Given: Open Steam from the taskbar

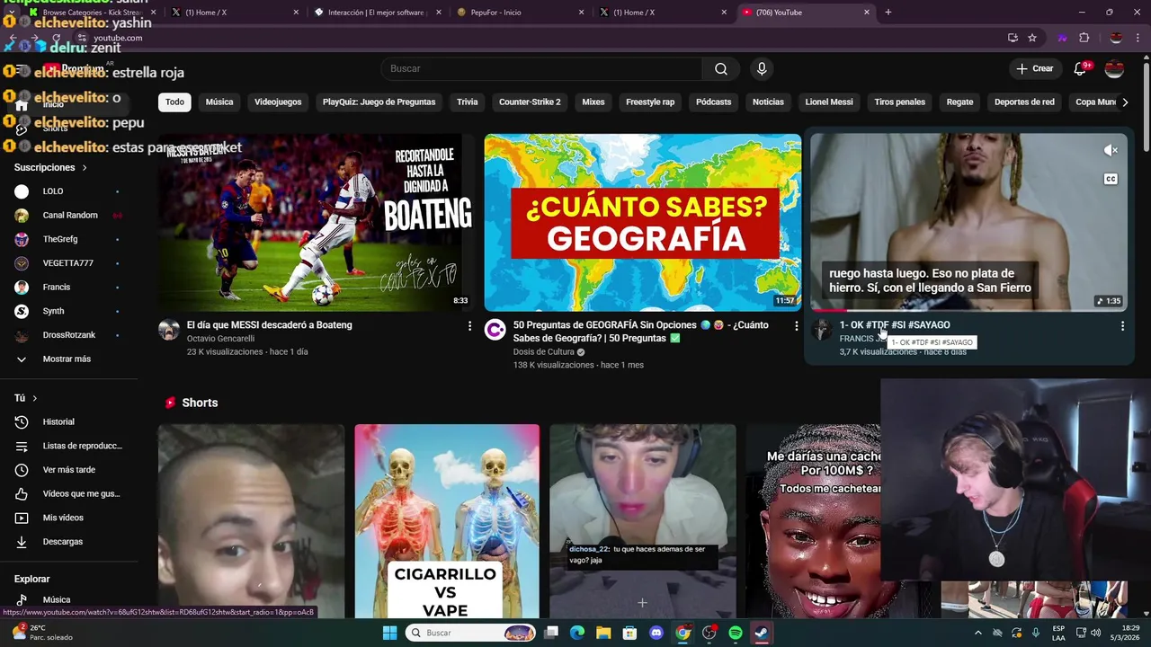Looking at the screenshot, I should point(761,633).
